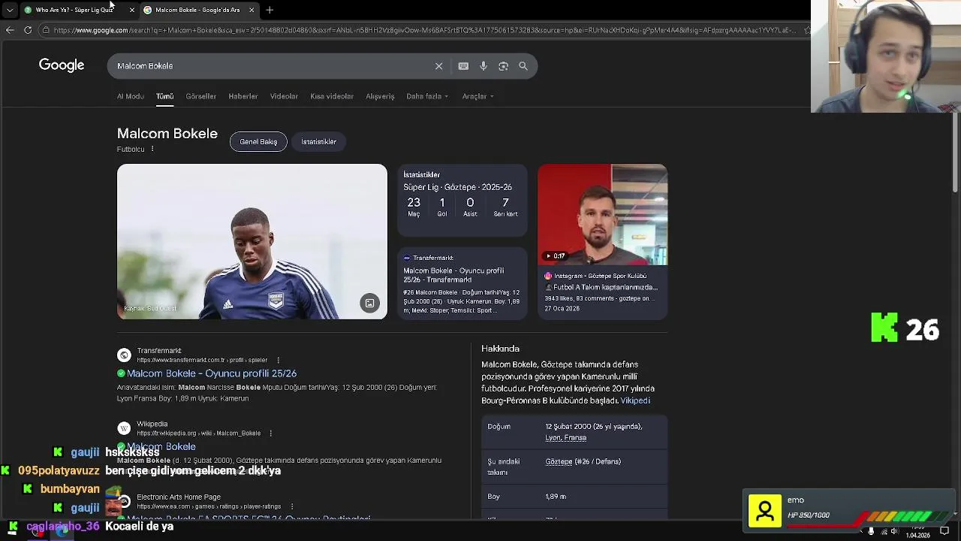The image size is (961, 541).
Task: Open the Vikipedi link in Hakkında
Action: [635, 400]
